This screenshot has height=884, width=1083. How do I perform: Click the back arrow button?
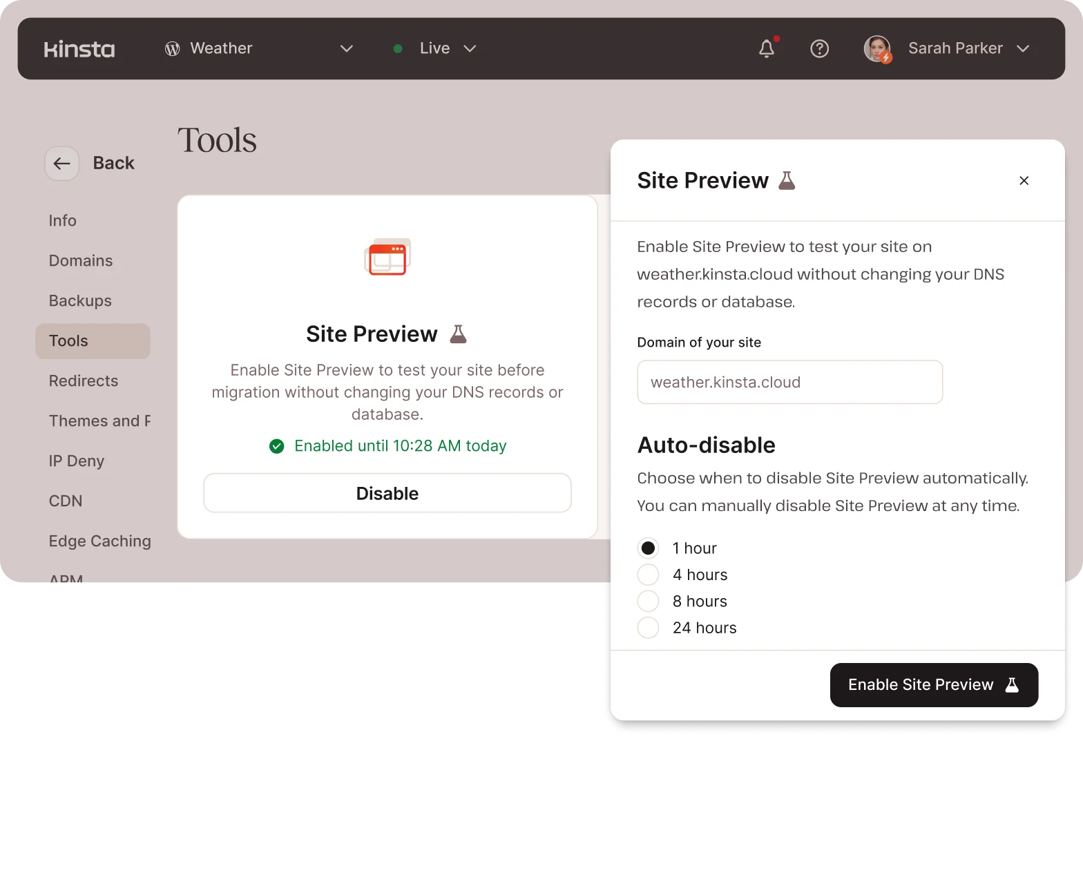(x=62, y=164)
